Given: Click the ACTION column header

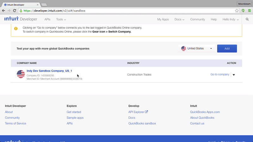Looking at the screenshot, I should (x=231, y=63).
